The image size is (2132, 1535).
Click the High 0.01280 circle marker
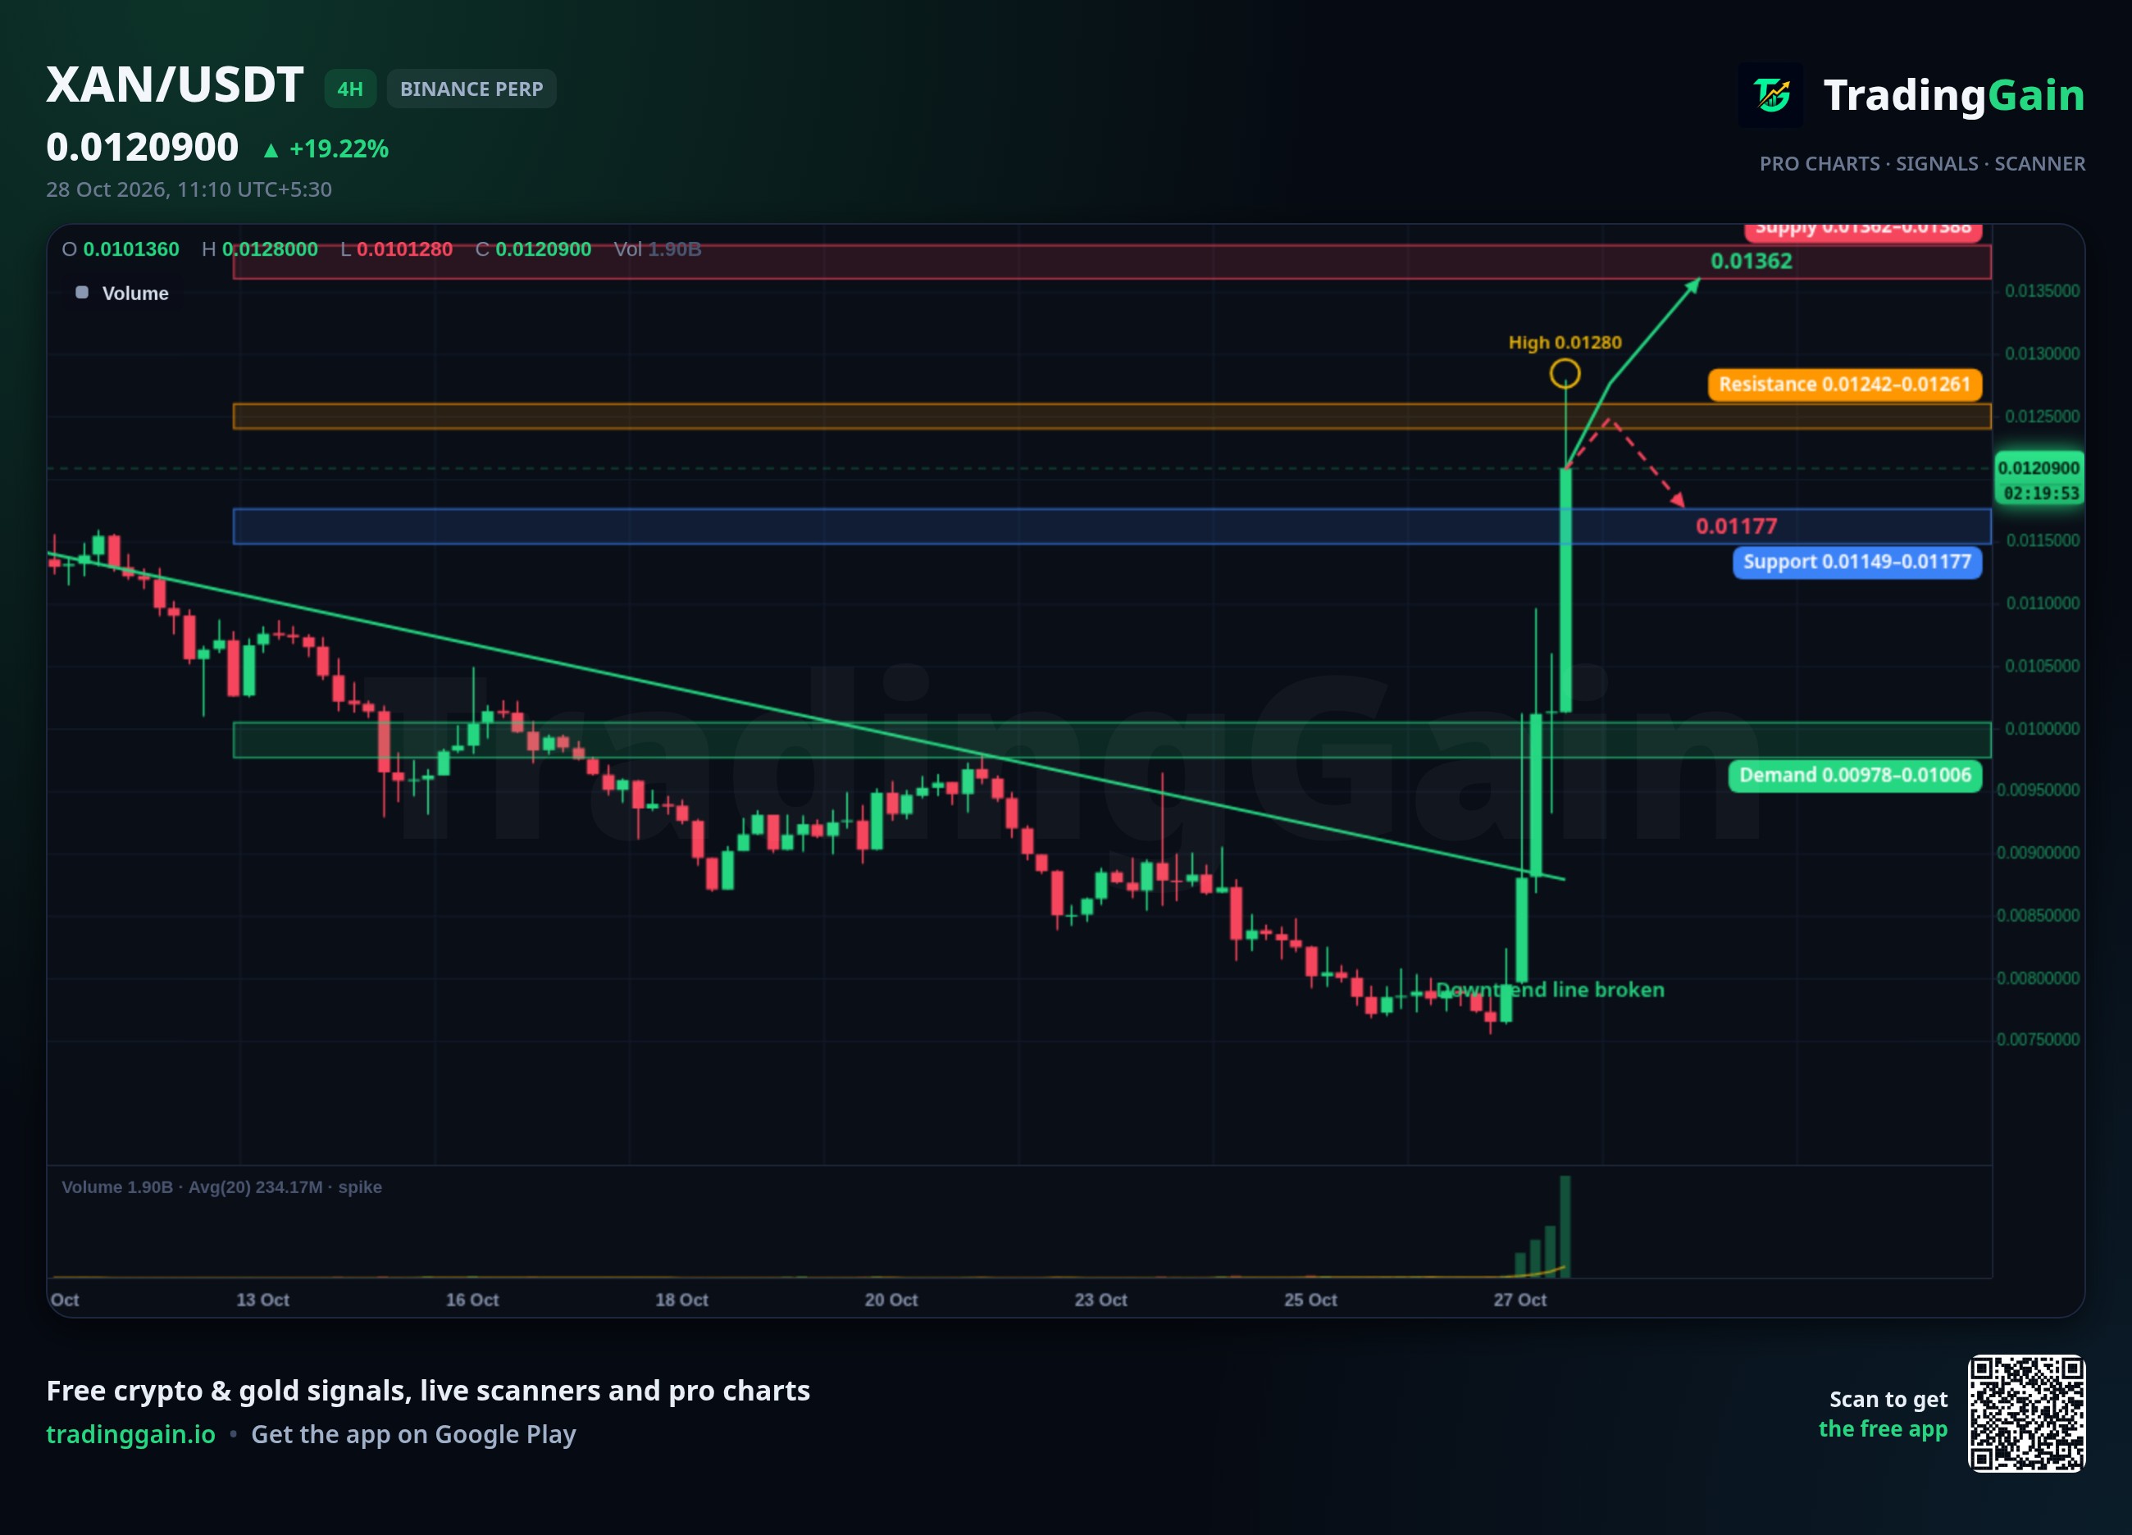[x=1565, y=374]
